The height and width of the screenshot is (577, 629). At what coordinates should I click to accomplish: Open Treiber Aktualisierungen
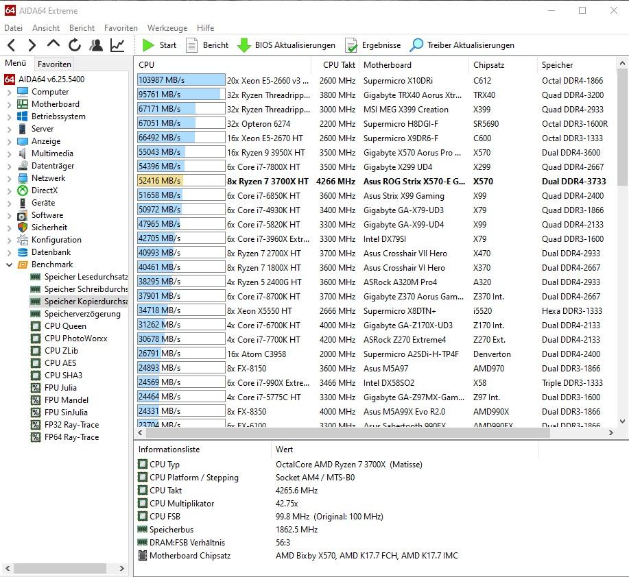click(x=462, y=45)
